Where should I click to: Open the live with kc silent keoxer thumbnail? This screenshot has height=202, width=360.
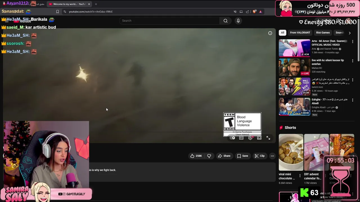[x=294, y=67]
